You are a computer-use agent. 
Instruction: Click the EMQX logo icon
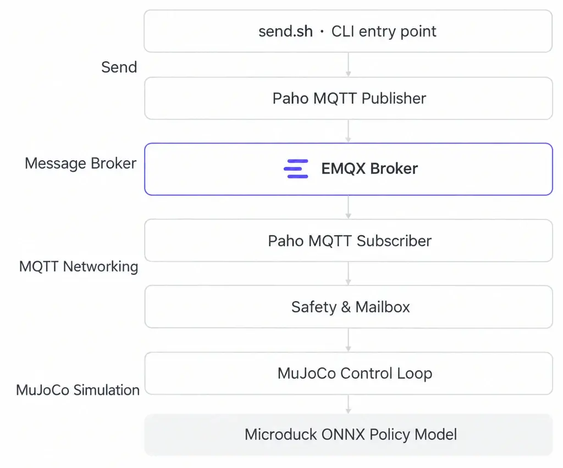click(296, 169)
